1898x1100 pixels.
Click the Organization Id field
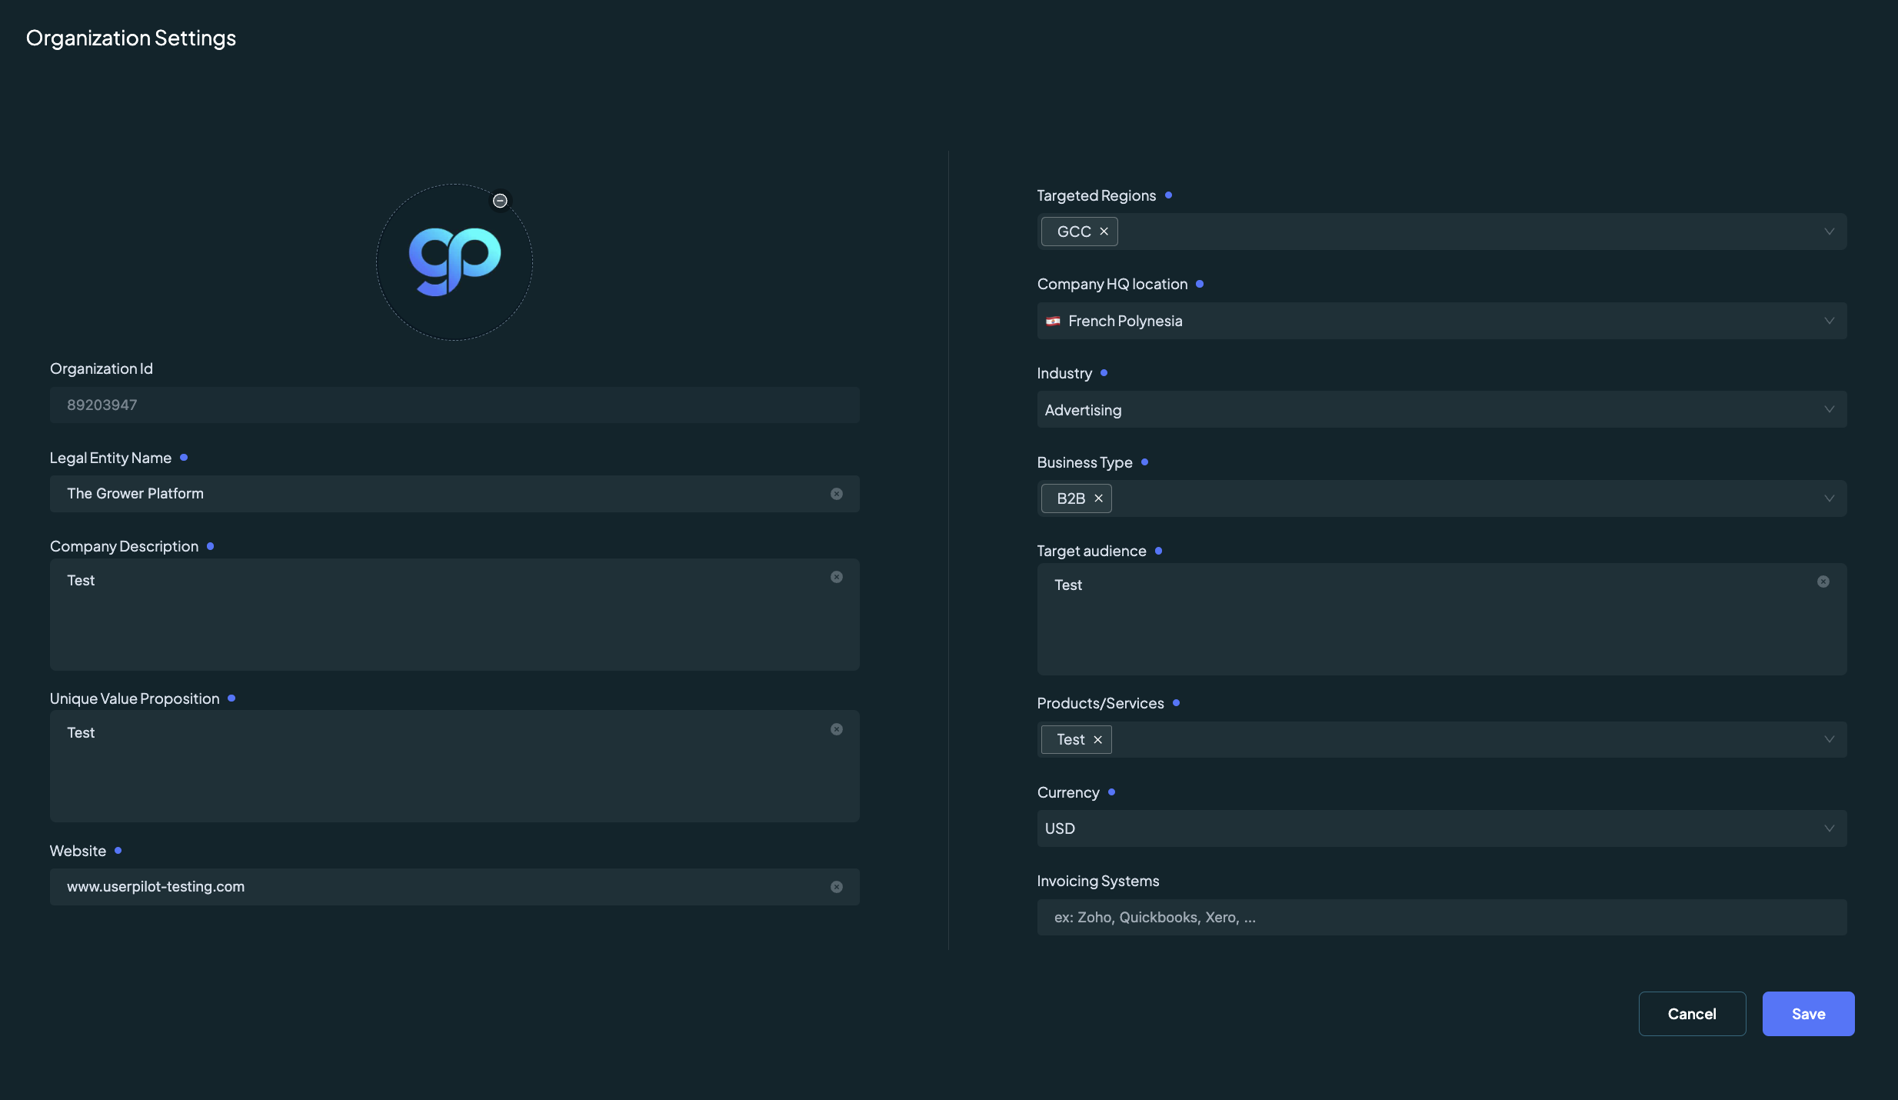(x=455, y=405)
